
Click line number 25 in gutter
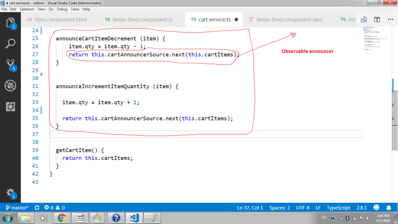tap(35, 38)
